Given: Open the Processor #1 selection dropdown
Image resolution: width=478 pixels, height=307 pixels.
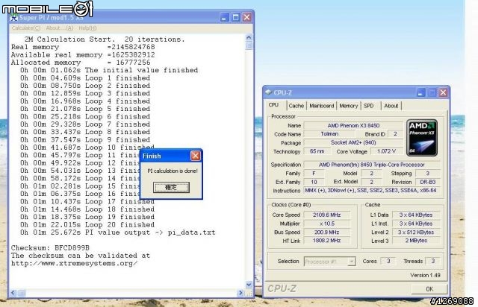Looking at the screenshot, I should click(330, 262).
